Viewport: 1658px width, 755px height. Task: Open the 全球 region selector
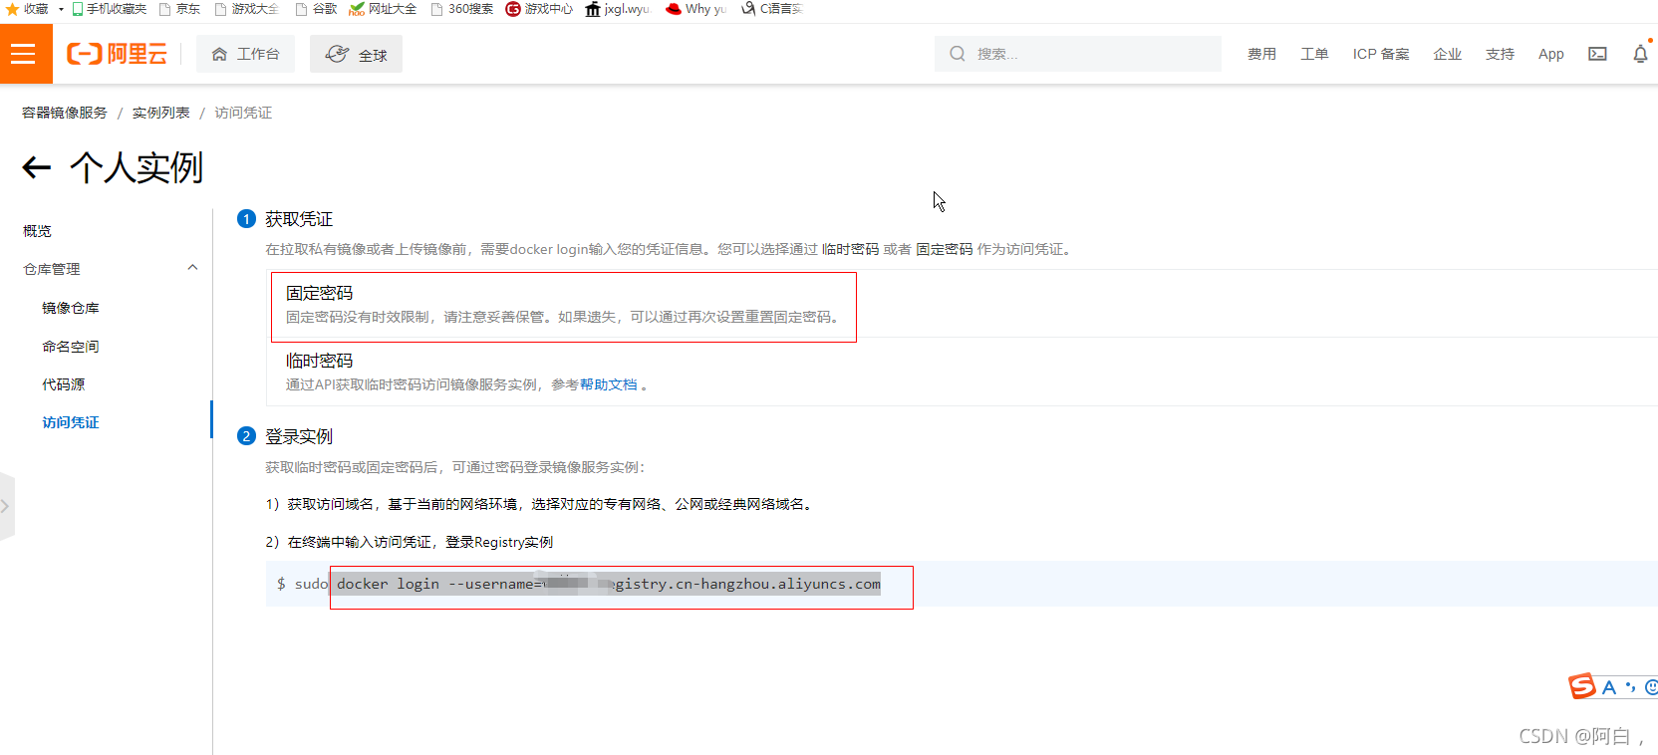click(356, 54)
